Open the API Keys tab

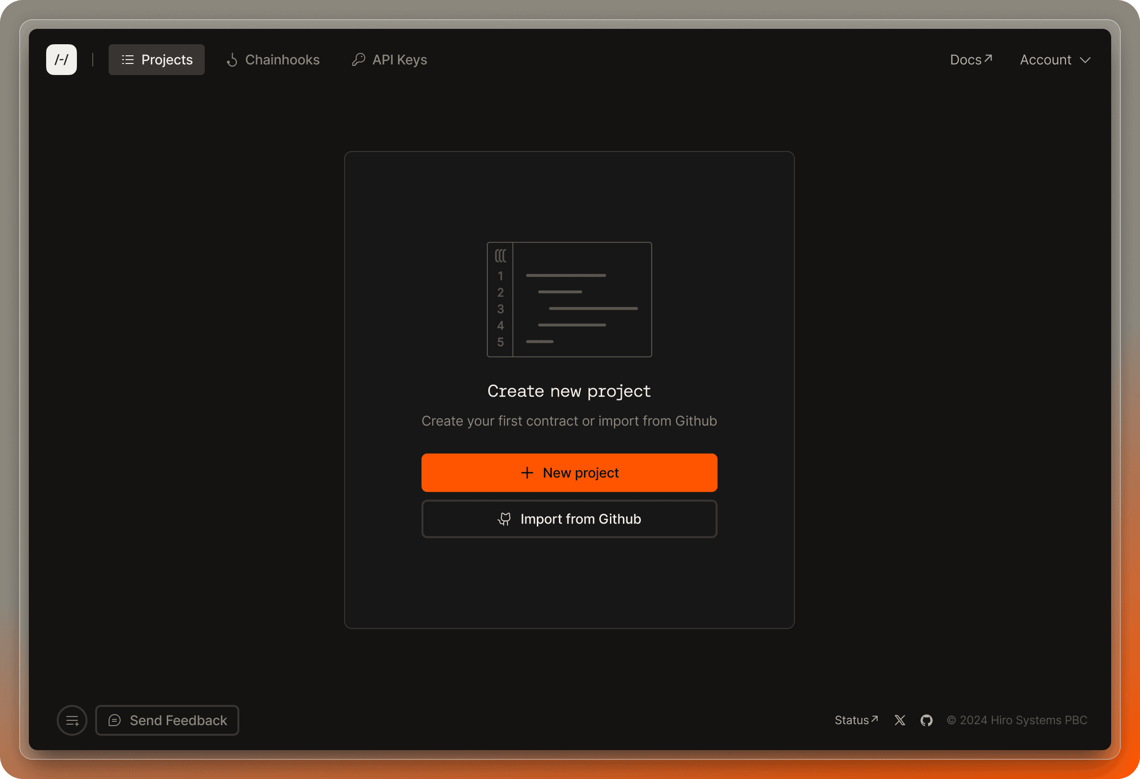(389, 60)
